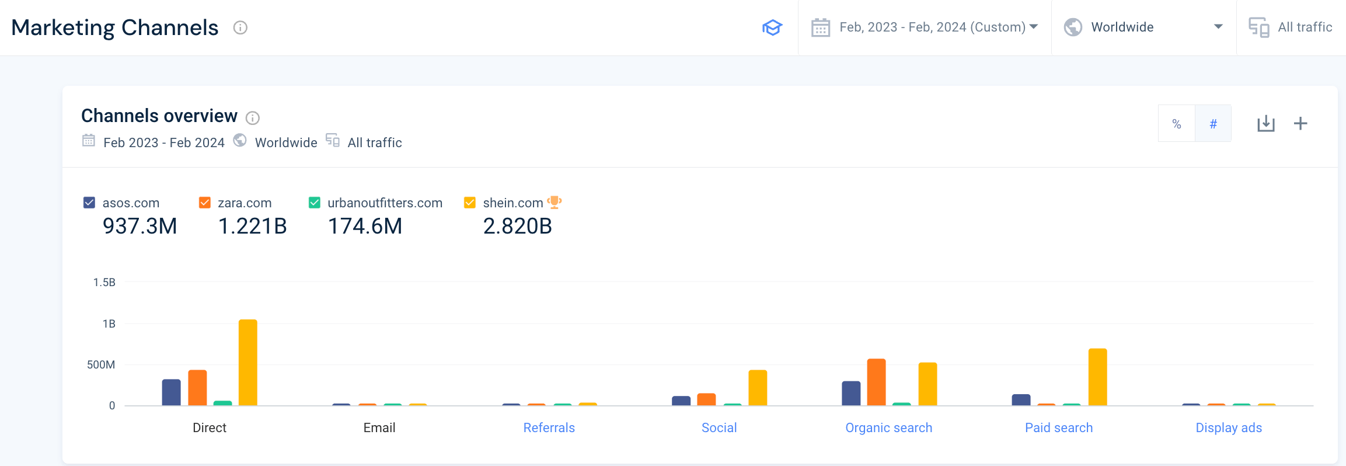Open the graduation cap learning icon
Viewport: 1346px width, 466px height.
(x=772, y=27)
